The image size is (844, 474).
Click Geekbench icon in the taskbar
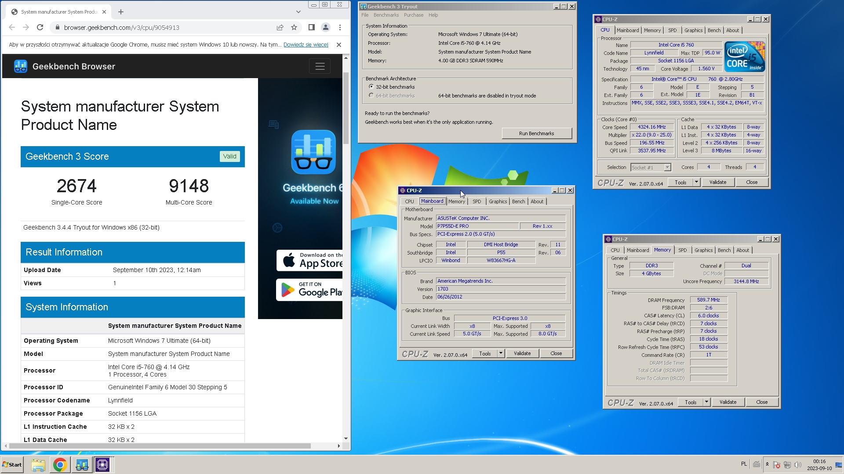81,465
